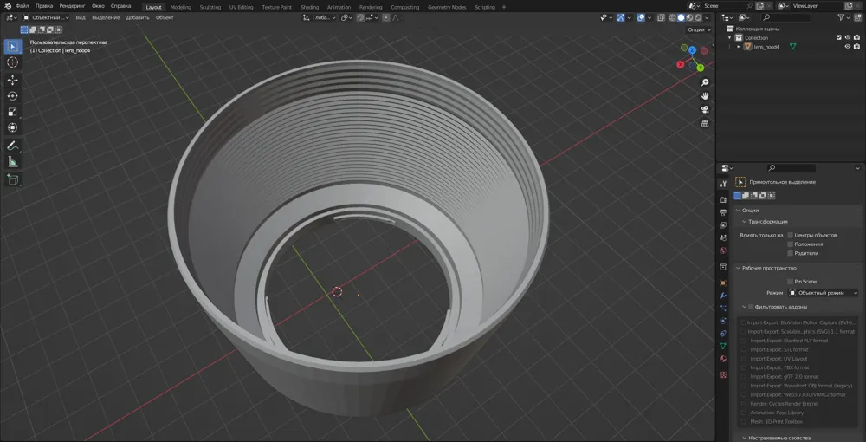Screen dimensions: 866x442
Task: Click the zoom magnifier icon in the viewport
Action: coord(705,82)
